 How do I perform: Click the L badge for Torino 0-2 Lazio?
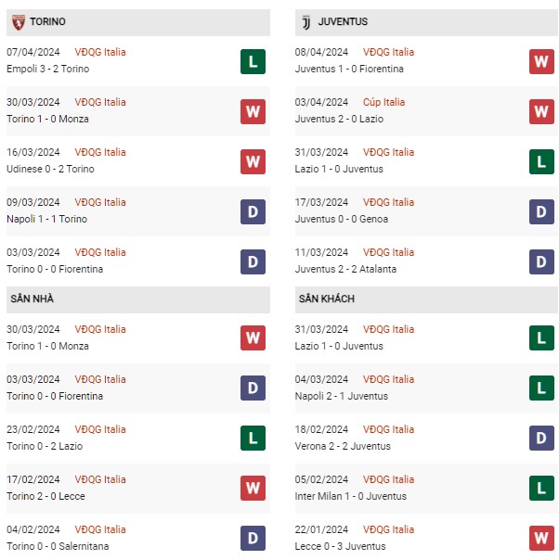(253, 438)
